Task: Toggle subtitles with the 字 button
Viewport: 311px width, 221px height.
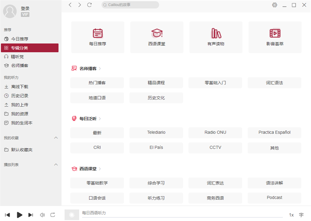Action: coord(301,215)
